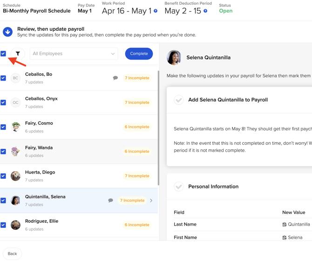Click the copy icon beside Selena value

[x=285, y=237]
